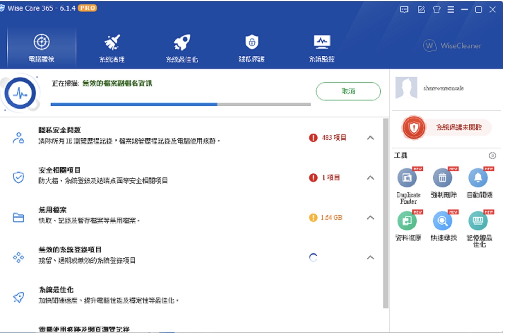The image size is (512, 333).
Task: Collapse the invalid registry (無效的系統登錄項目) row chevron
Action: pyautogui.click(x=370, y=257)
